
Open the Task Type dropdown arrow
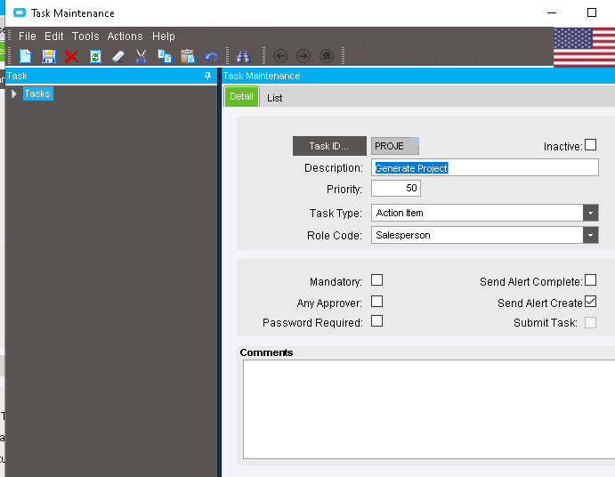590,213
